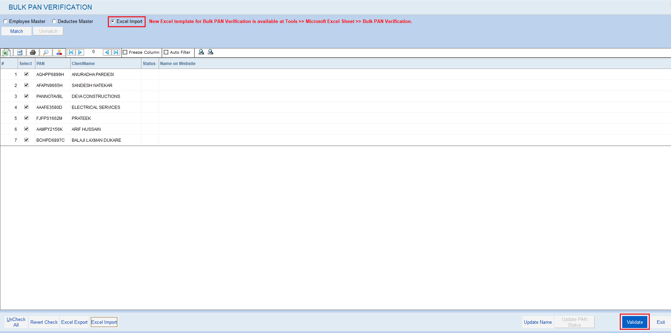
Task: Click the hierarchy grouping icon in toolbar
Action: coord(59,53)
